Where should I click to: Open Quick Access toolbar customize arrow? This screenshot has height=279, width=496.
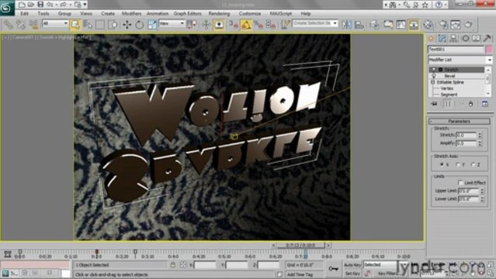point(85,5)
